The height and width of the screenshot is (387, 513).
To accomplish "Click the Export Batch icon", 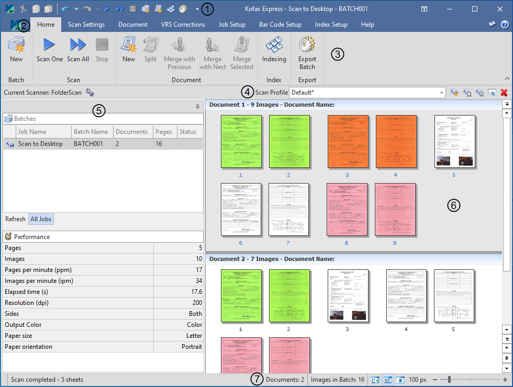I will [307, 52].
